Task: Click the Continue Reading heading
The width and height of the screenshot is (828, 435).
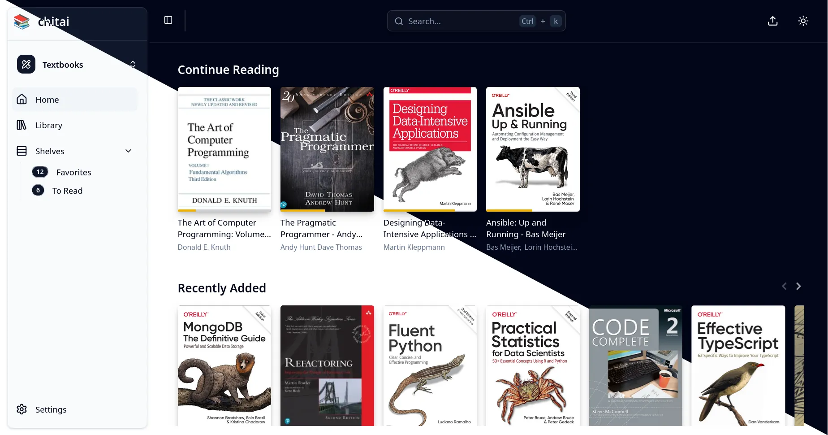Action: point(229,70)
